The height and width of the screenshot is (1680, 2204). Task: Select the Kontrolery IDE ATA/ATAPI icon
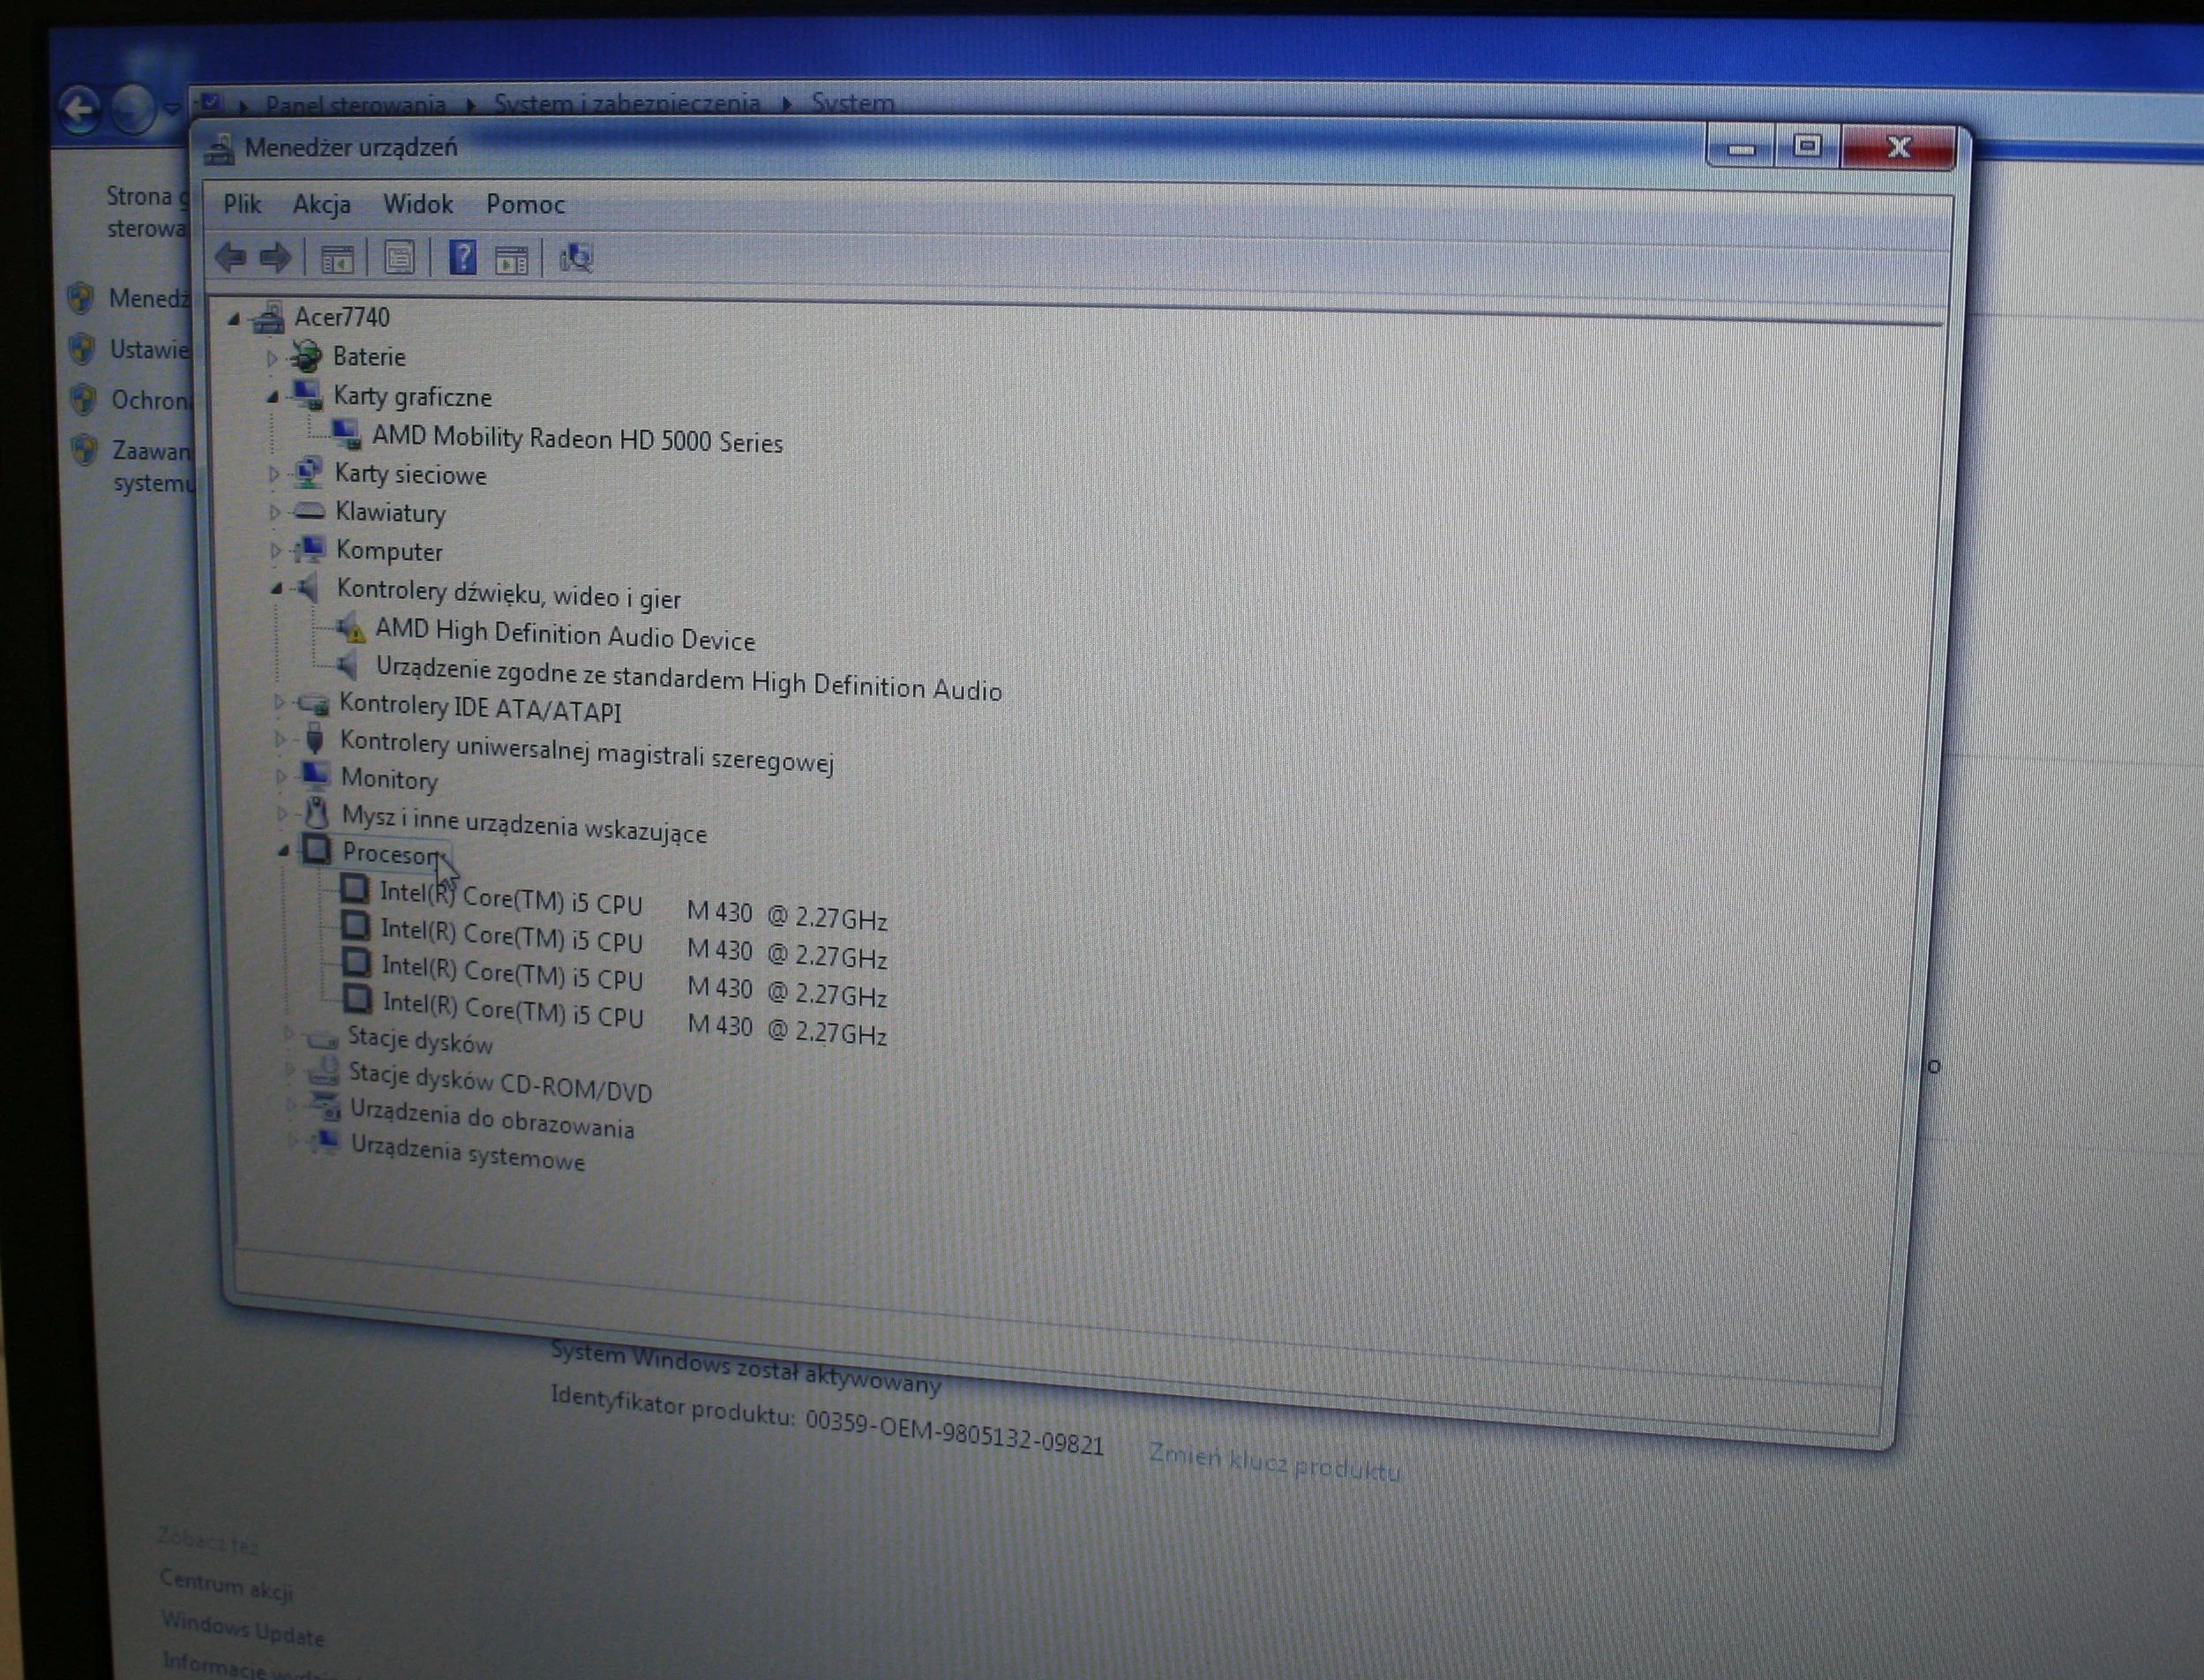click(x=314, y=704)
